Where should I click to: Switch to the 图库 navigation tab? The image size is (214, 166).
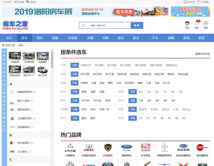point(39,38)
